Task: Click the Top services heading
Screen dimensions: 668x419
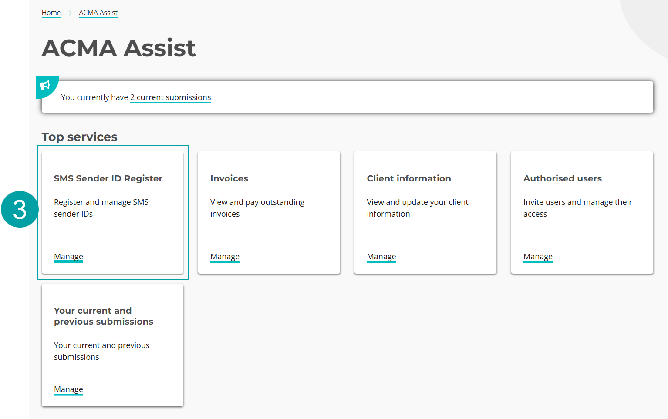Action: click(80, 137)
